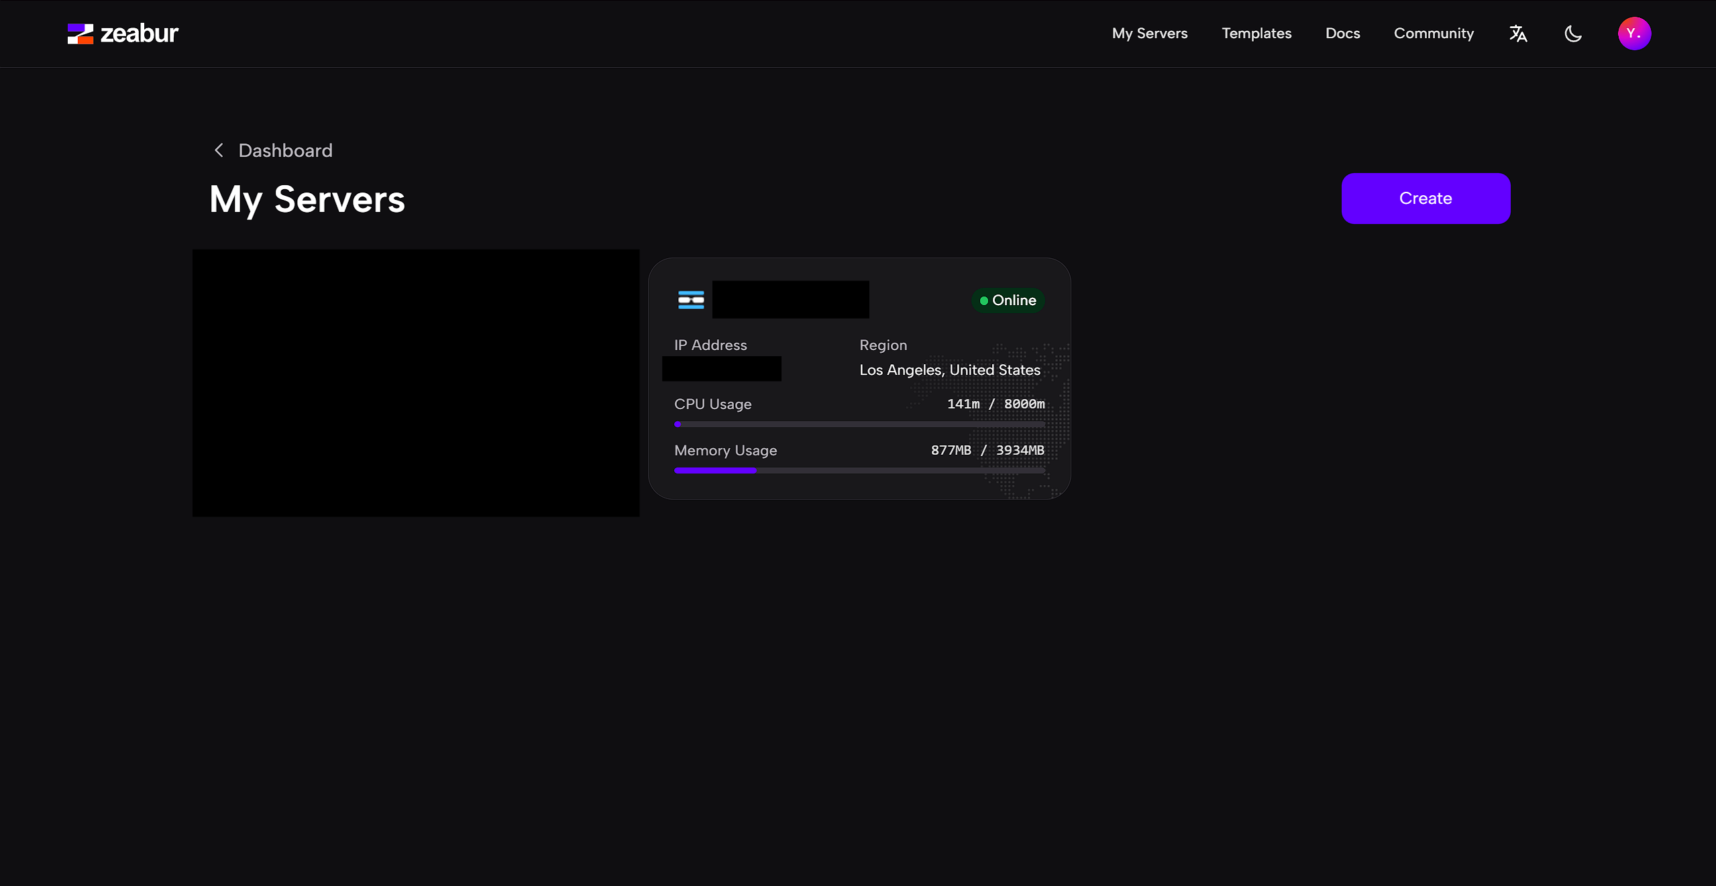This screenshot has height=886, width=1716.
Task: Click the IP Address label
Action: pos(710,345)
